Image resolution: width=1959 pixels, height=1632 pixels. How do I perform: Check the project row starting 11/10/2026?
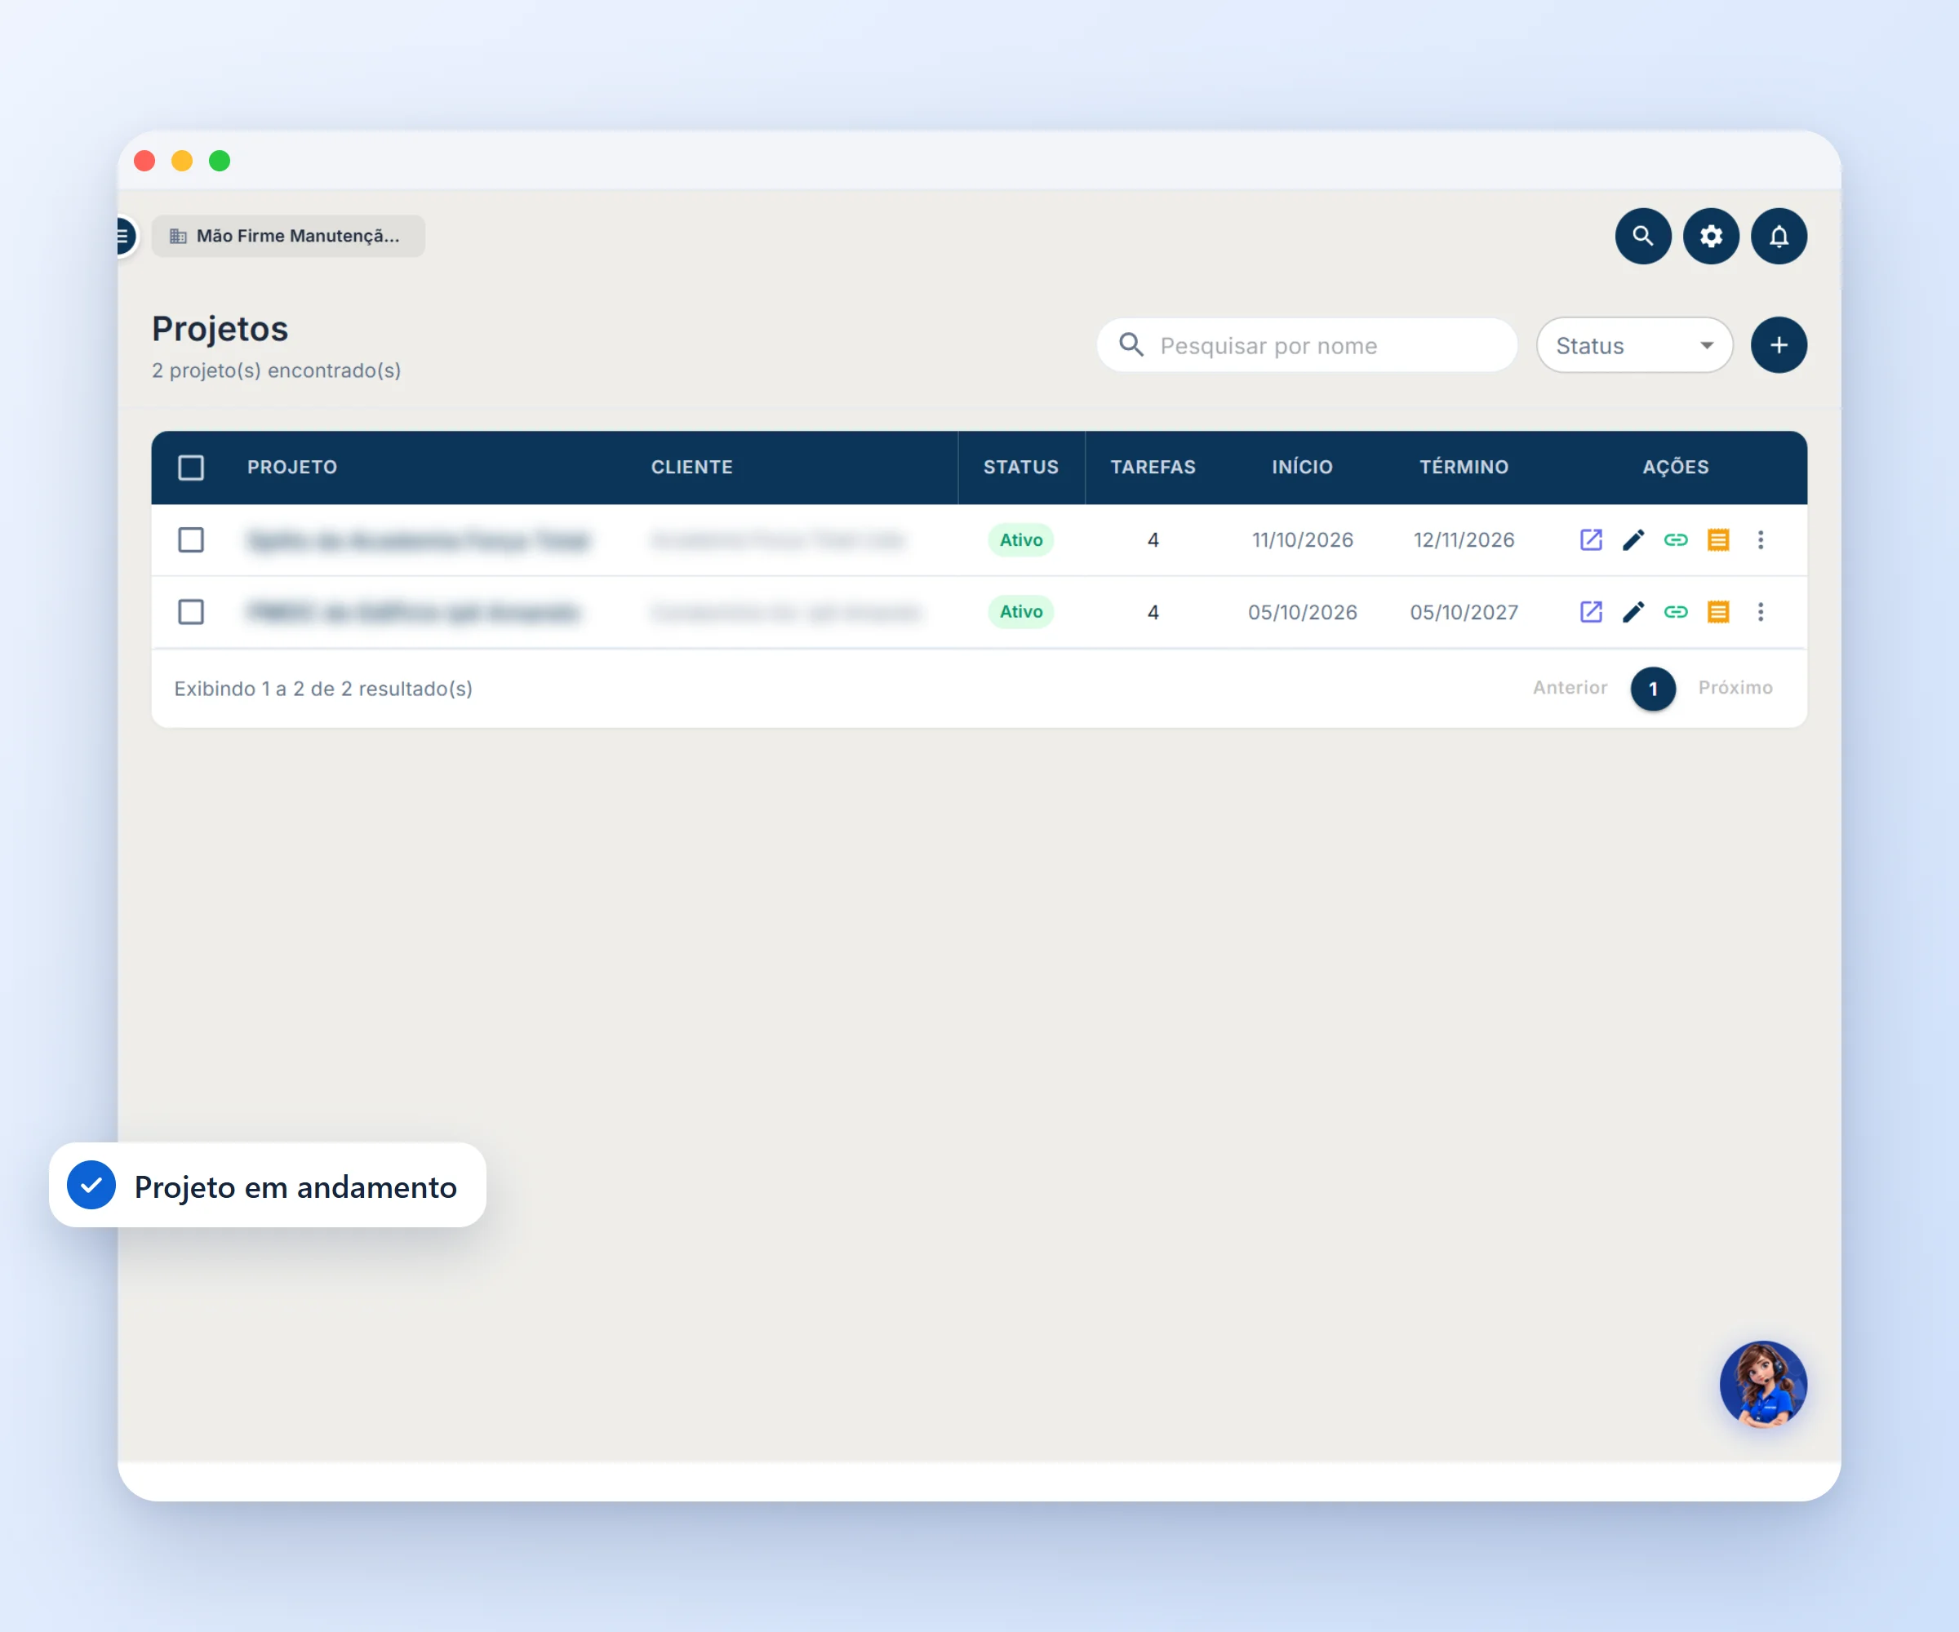(x=191, y=540)
